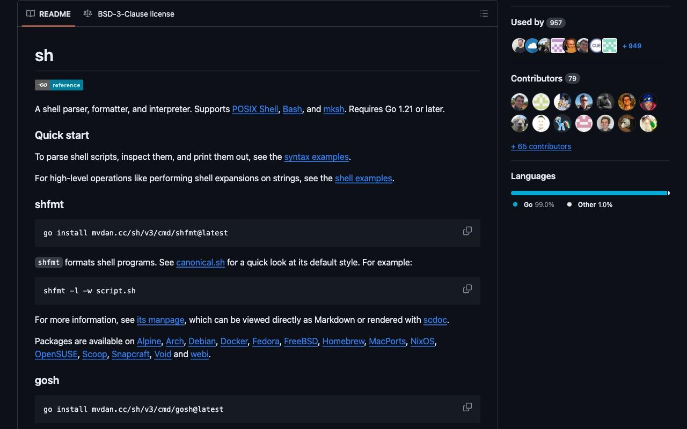
Task: Open the MacPorts package link
Action: coord(387,341)
